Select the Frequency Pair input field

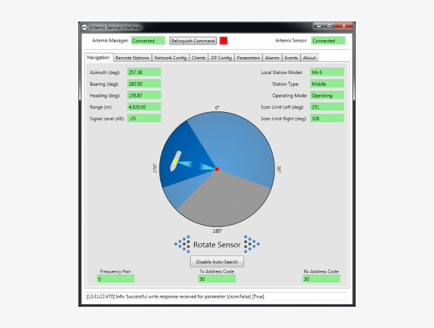(x=115, y=278)
